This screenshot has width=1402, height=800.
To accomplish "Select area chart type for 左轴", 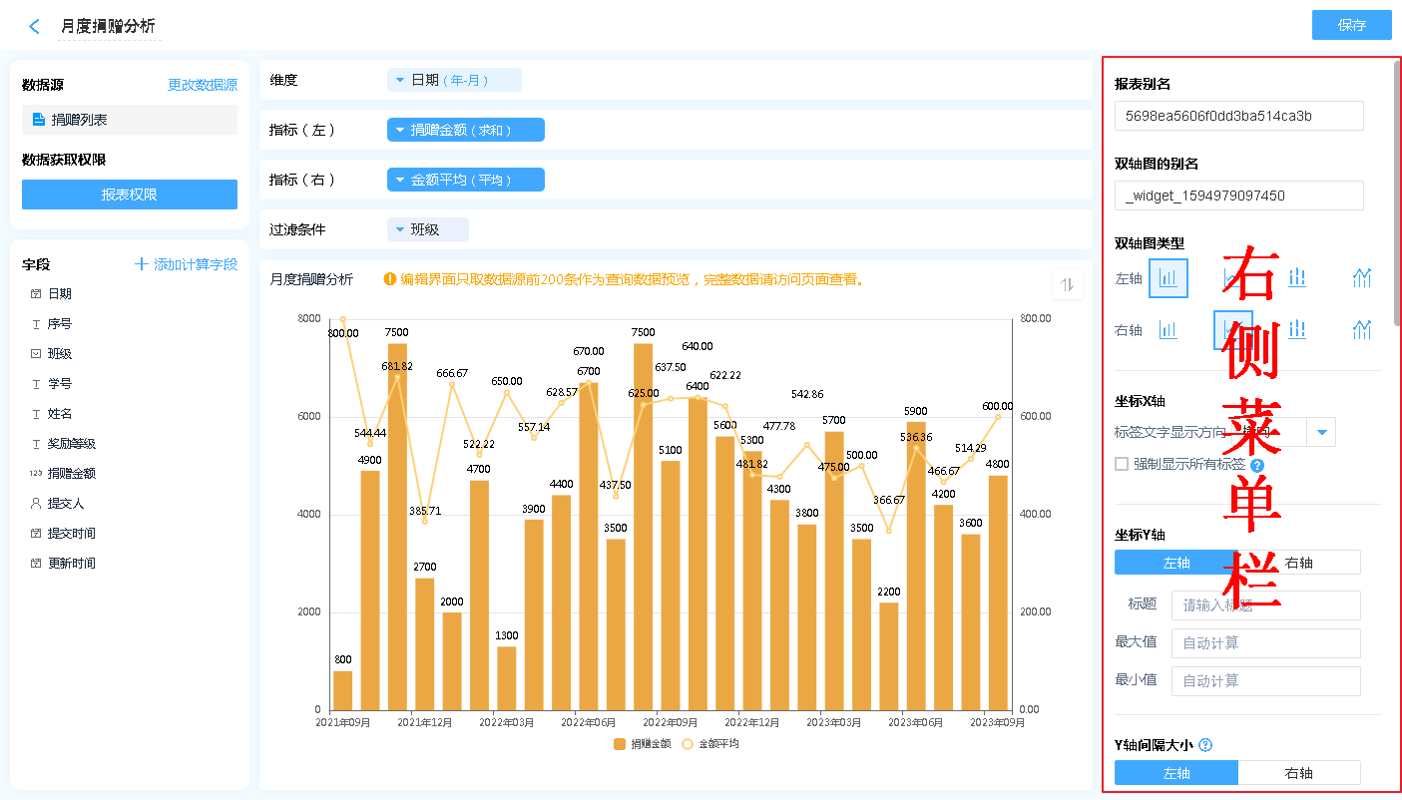I will pyautogui.click(x=1362, y=278).
